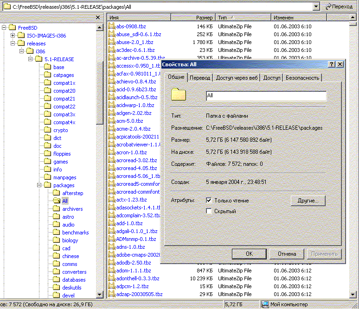The height and width of the screenshot is (309, 359).
Task: Click the adzap-20030505.tbz file icon
Action: click(x=111, y=294)
